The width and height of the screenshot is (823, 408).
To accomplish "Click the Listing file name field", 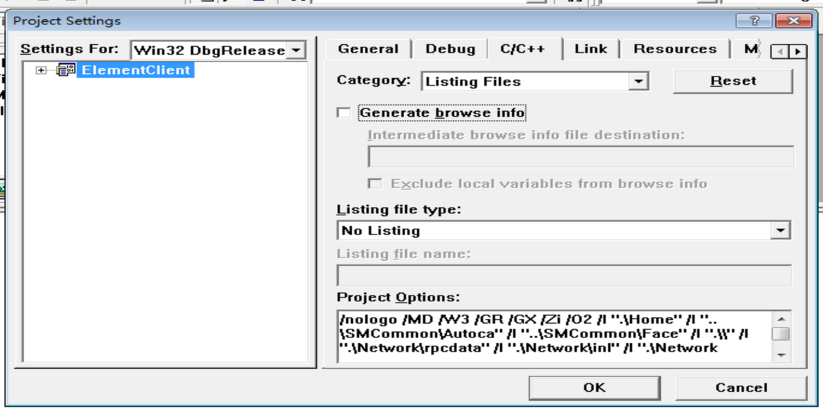I will 564,276.
